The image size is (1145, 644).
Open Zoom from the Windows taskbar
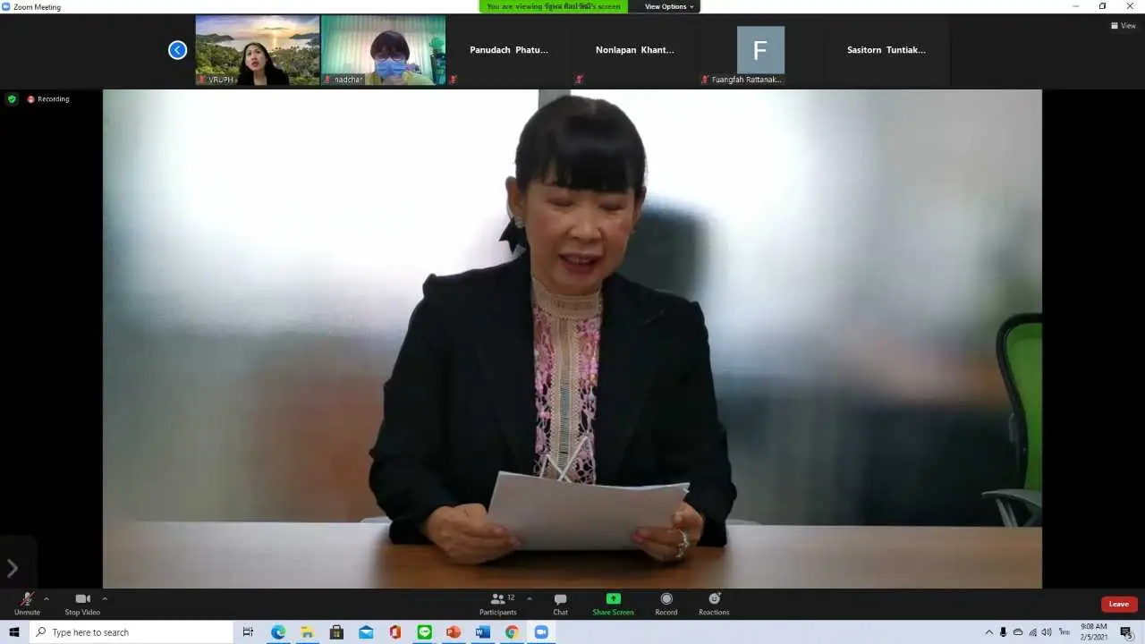pyautogui.click(x=541, y=632)
